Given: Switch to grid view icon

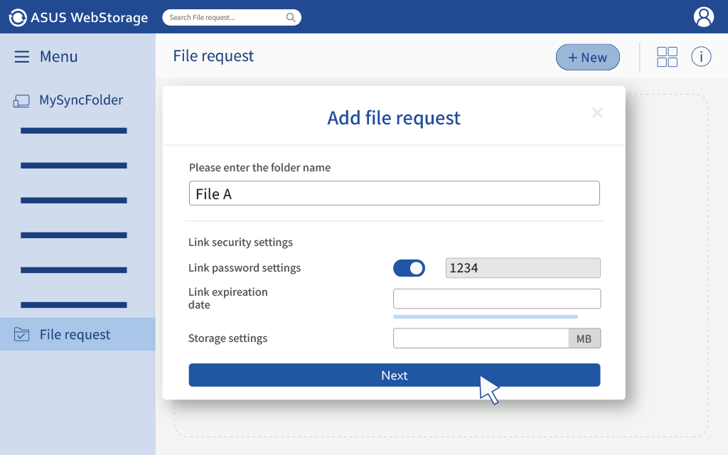Looking at the screenshot, I should (667, 57).
